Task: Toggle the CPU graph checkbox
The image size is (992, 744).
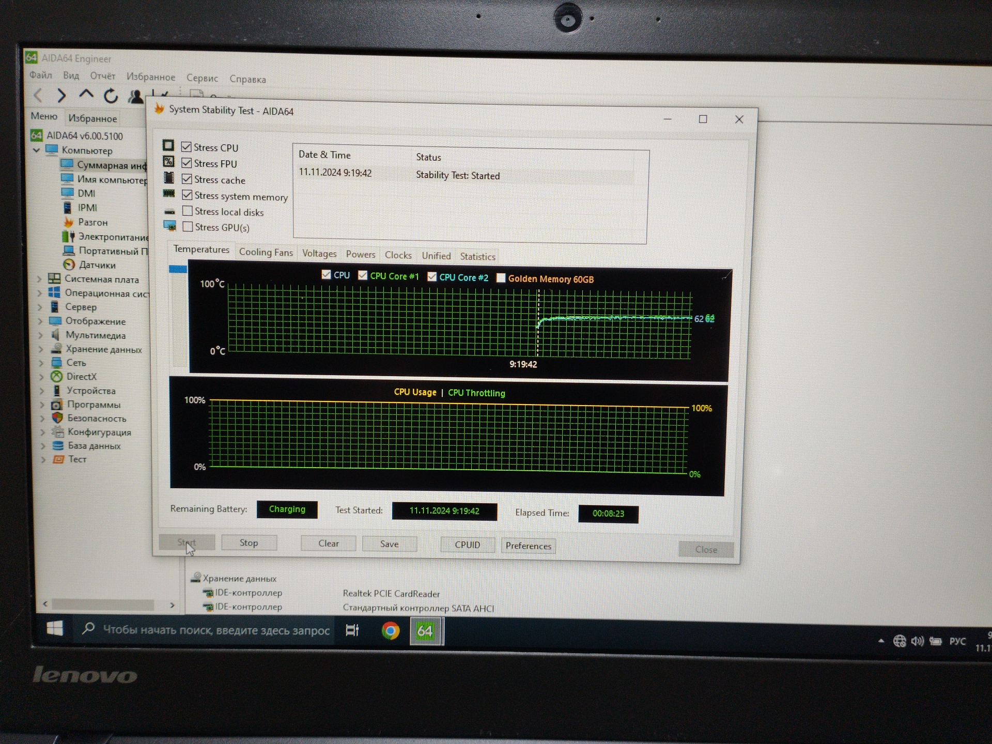Action: (326, 274)
